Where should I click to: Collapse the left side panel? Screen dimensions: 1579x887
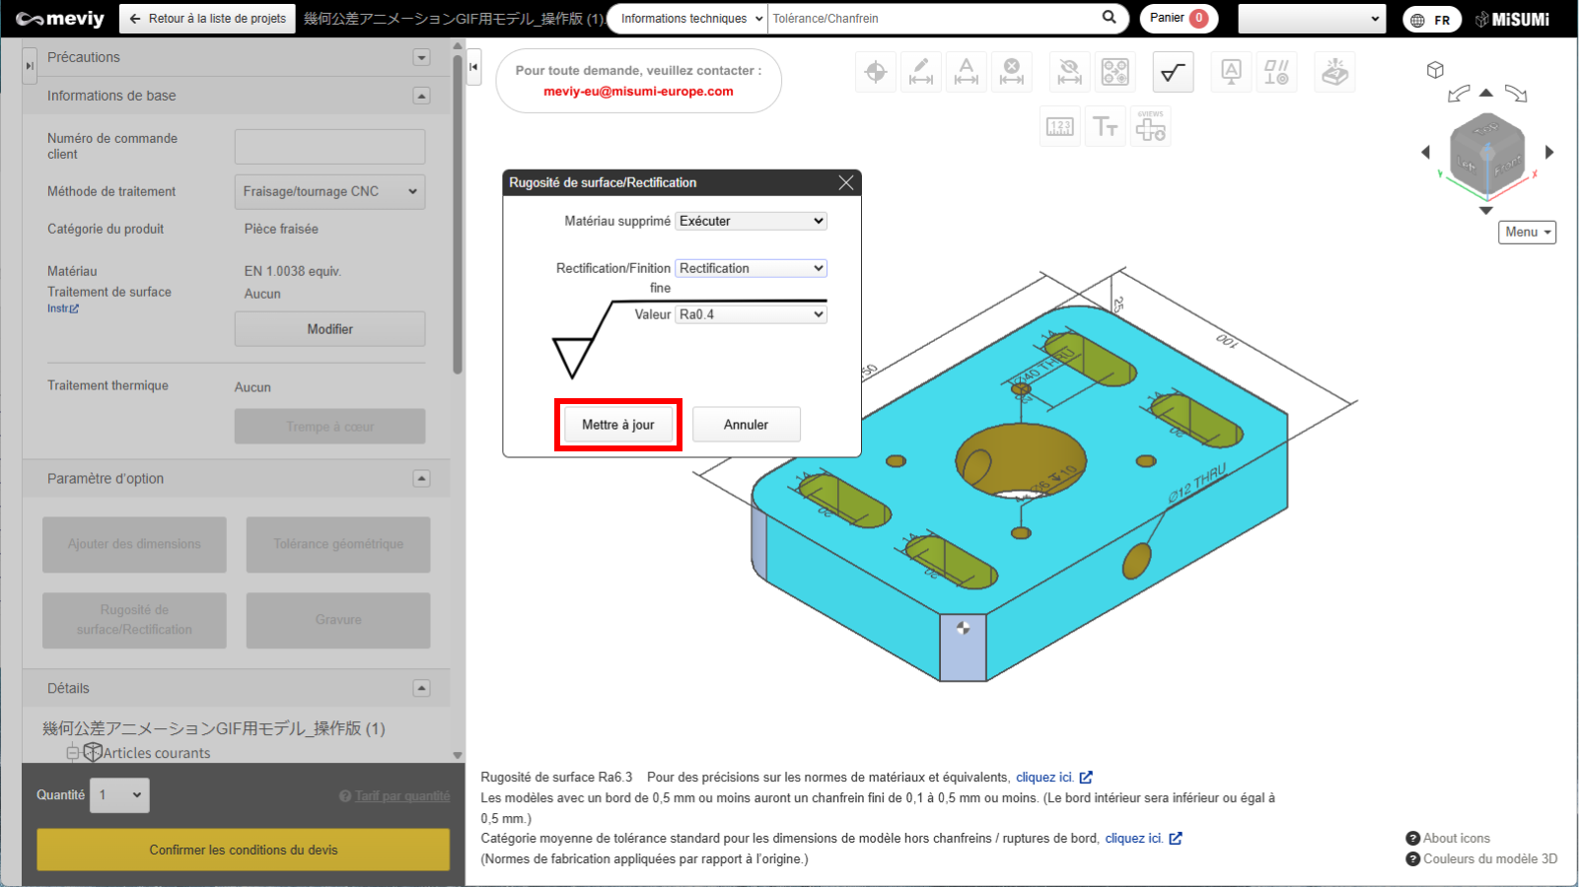473,67
